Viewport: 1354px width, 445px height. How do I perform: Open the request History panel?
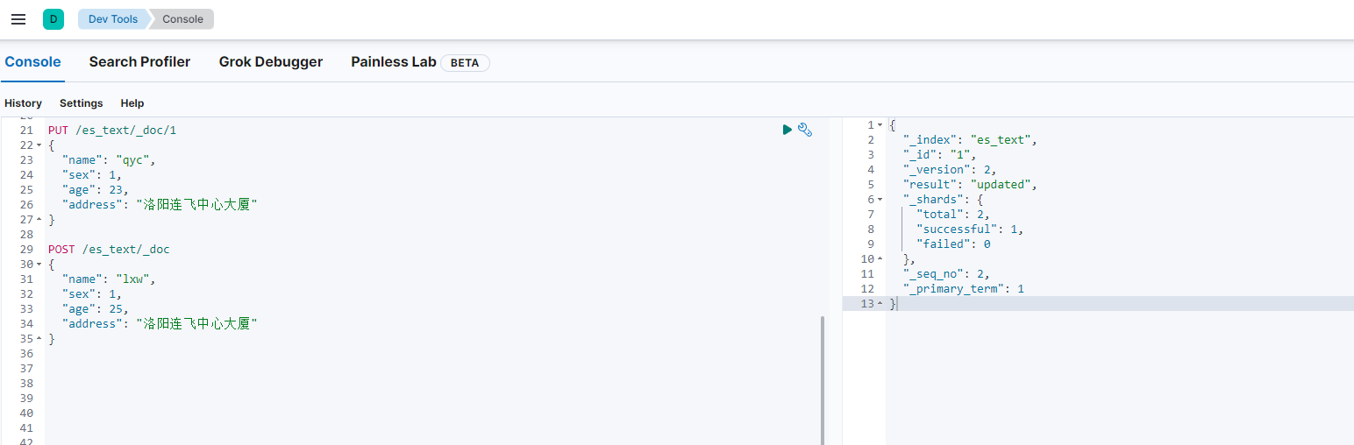tap(23, 103)
